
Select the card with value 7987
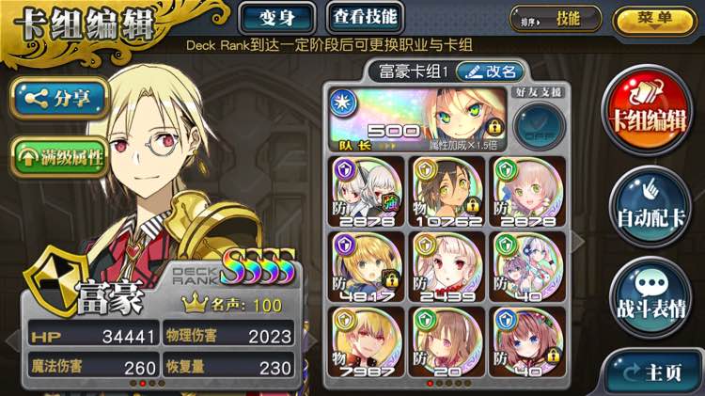tap(367, 342)
